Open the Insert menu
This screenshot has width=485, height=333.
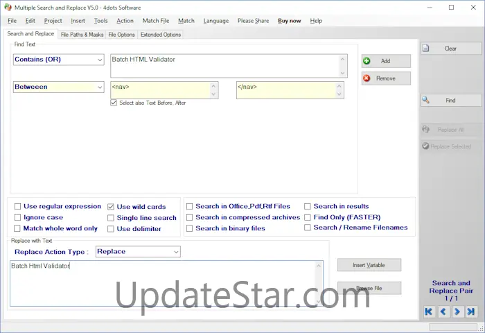coord(78,21)
